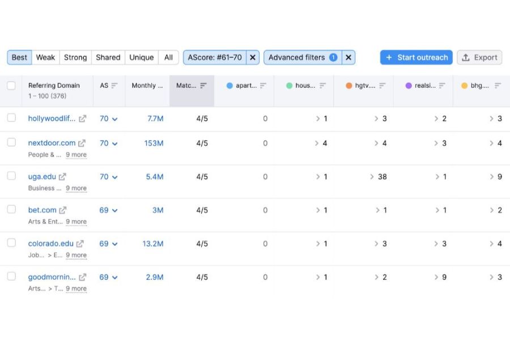Open the Advanced filters panel

[303, 58]
